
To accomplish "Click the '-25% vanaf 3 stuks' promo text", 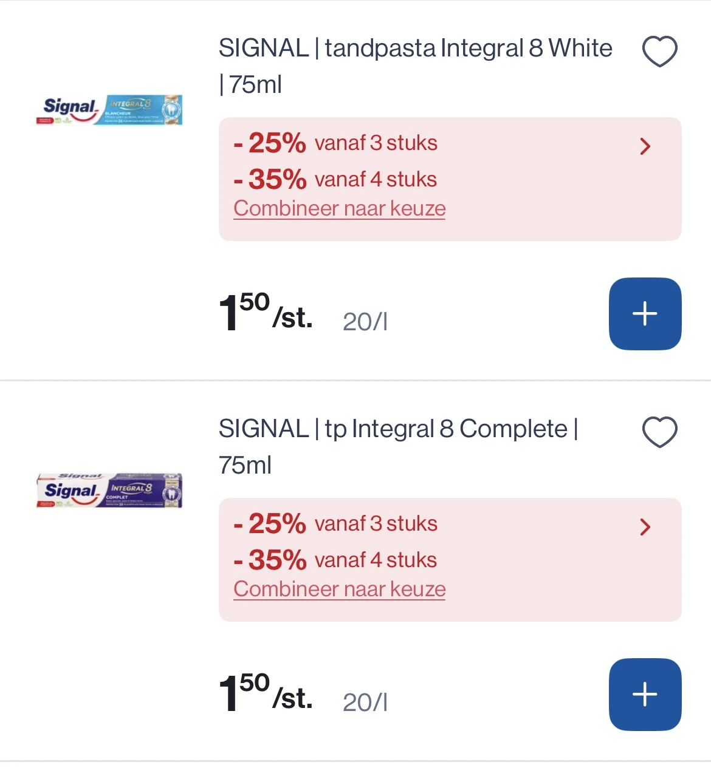I will pos(335,143).
